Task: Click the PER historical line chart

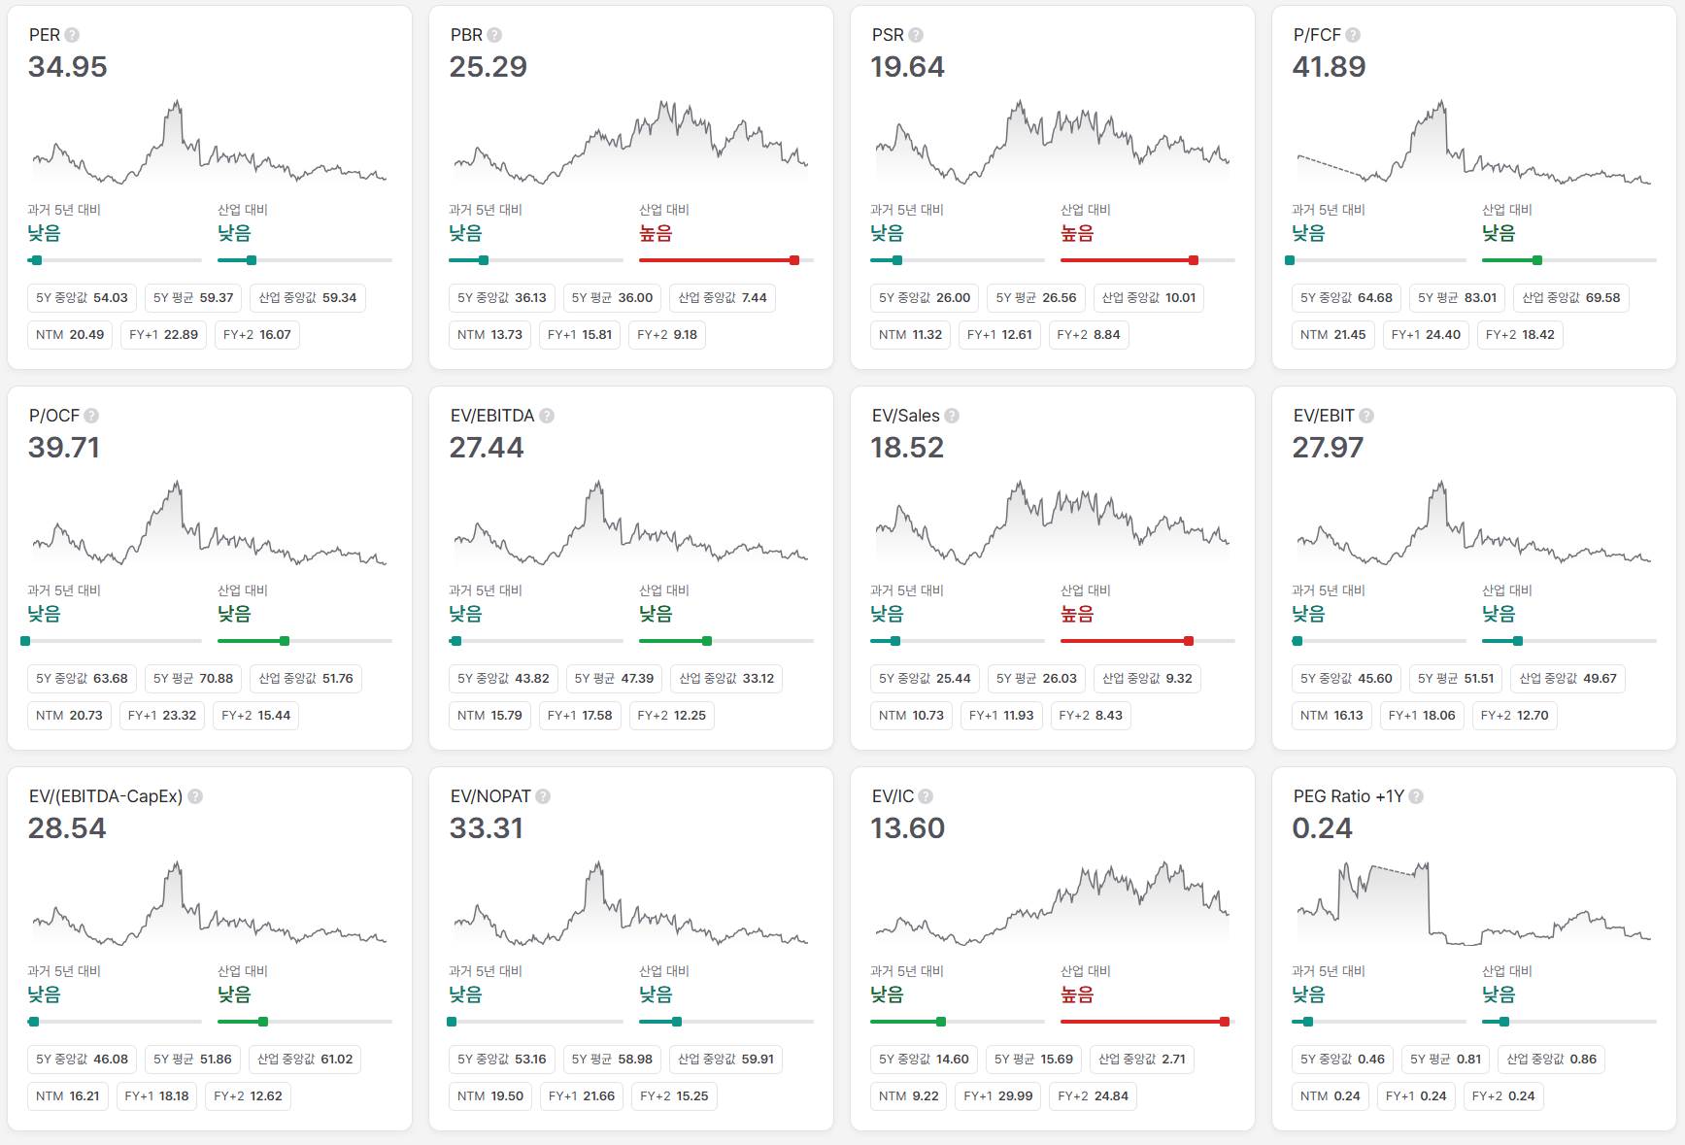Action: coord(210,143)
